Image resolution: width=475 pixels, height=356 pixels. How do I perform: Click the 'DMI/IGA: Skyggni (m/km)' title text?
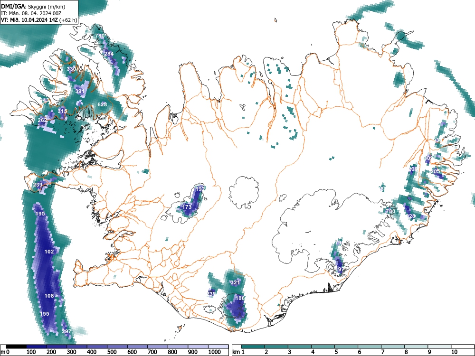(33, 6)
